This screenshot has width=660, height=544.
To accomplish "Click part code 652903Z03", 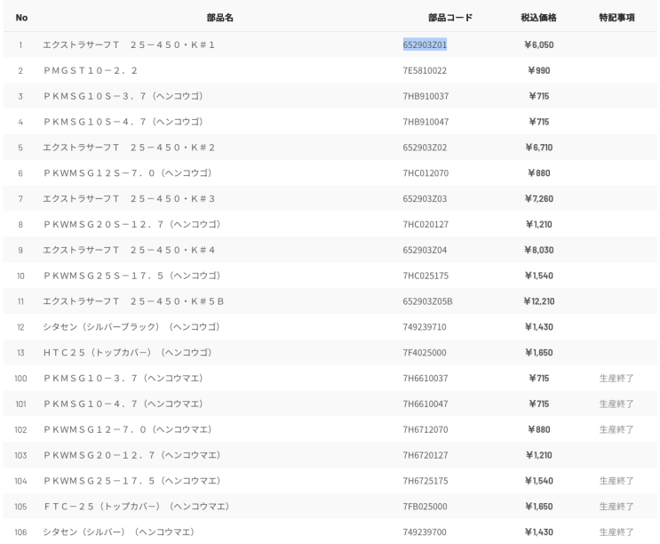I will pos(425,199).
